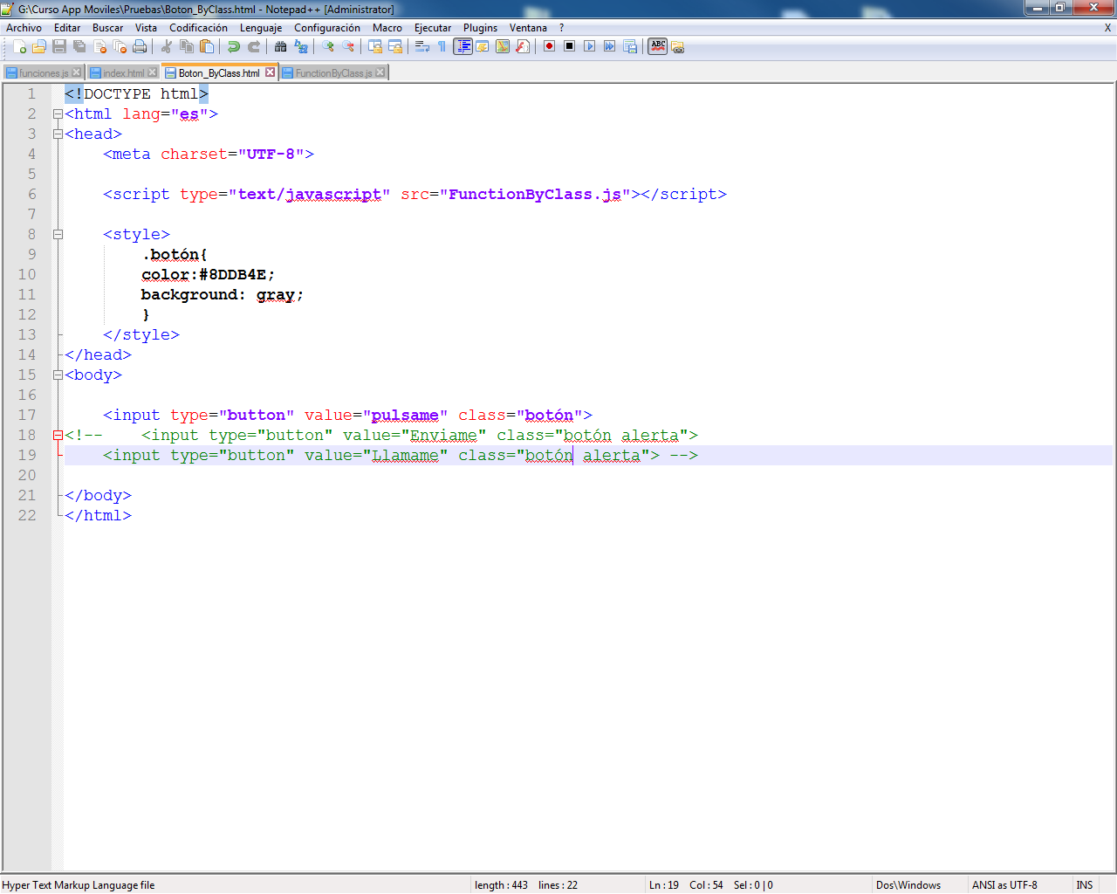Close the Boton_ByClass.html tab
This screenshot has width=1117, height=894.
point(270,72)
